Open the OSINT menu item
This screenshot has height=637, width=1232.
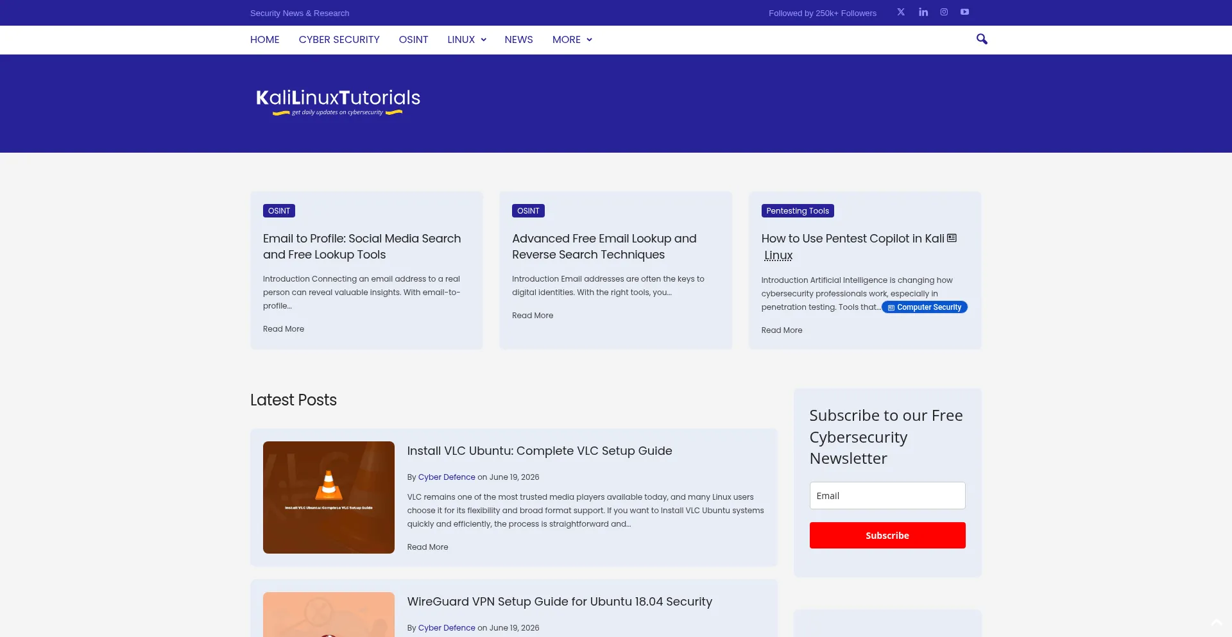click(x=414, y=40)
